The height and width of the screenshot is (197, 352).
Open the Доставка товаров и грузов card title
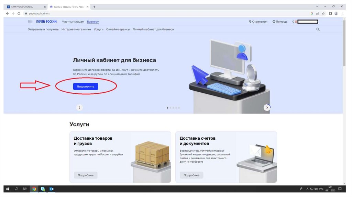[93, 141]
